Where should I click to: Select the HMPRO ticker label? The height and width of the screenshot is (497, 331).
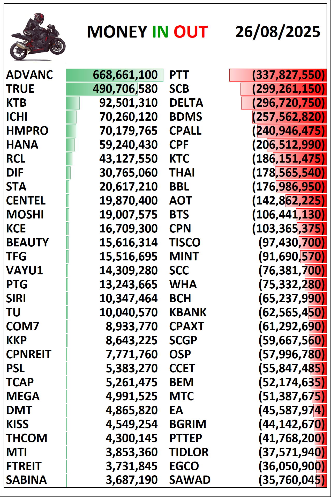(27, 131)
